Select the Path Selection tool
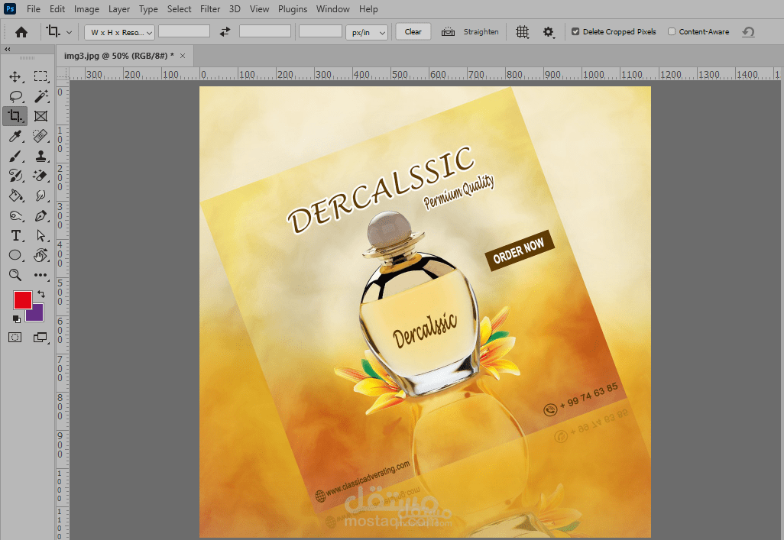 click(x=40, y=235)
